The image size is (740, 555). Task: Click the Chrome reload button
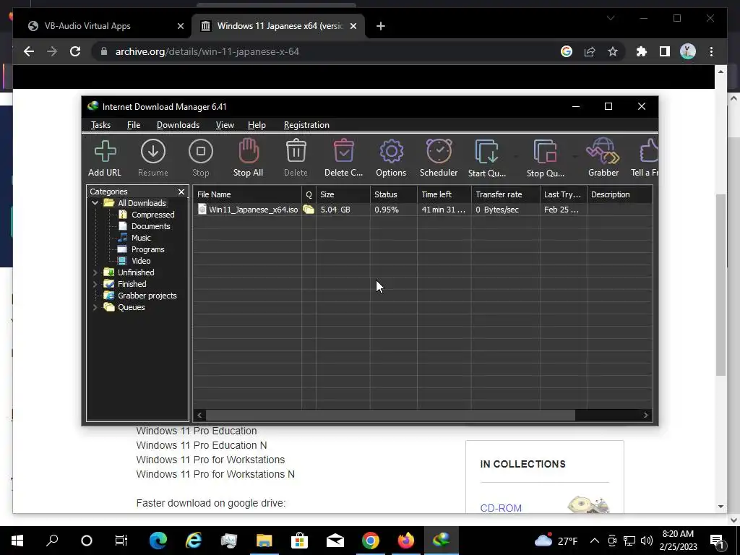[75, 51]
